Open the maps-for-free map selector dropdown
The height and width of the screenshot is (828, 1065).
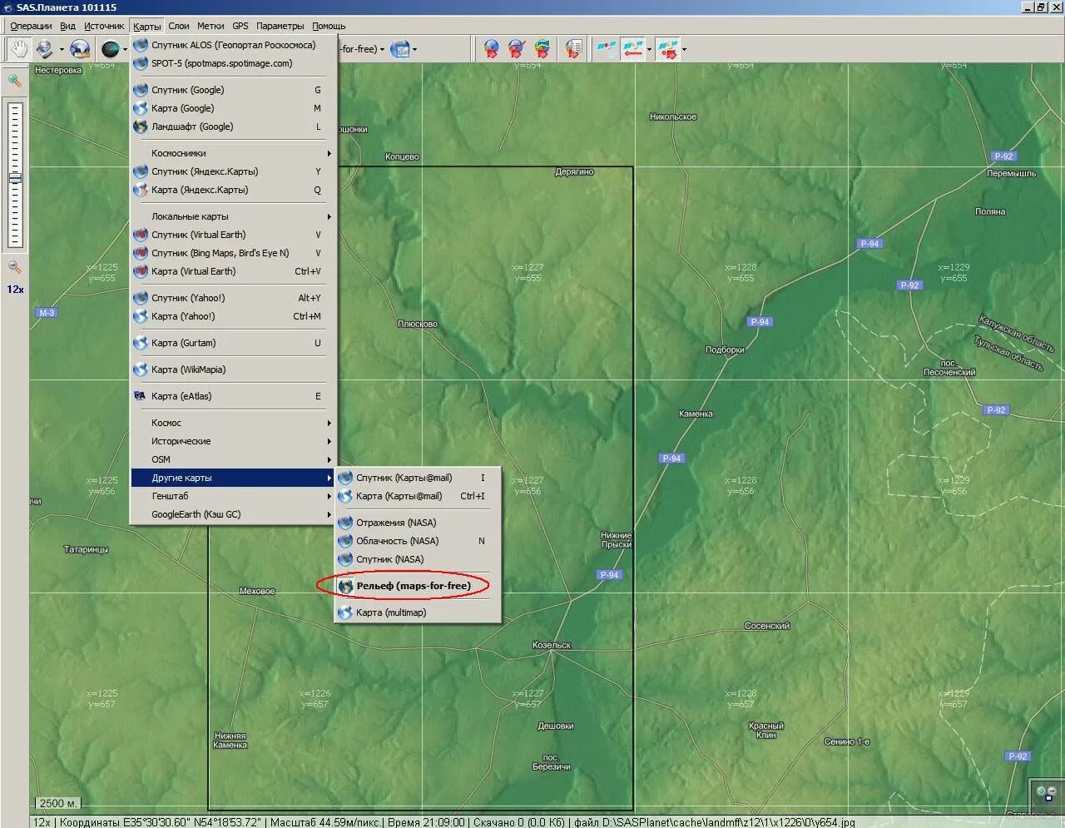(x=382, y=49)
